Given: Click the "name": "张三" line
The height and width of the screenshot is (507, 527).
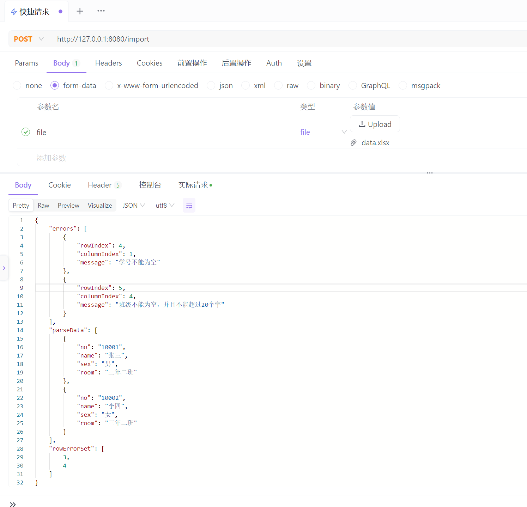Looking at the screenshot, I should [x=102, y=356].
